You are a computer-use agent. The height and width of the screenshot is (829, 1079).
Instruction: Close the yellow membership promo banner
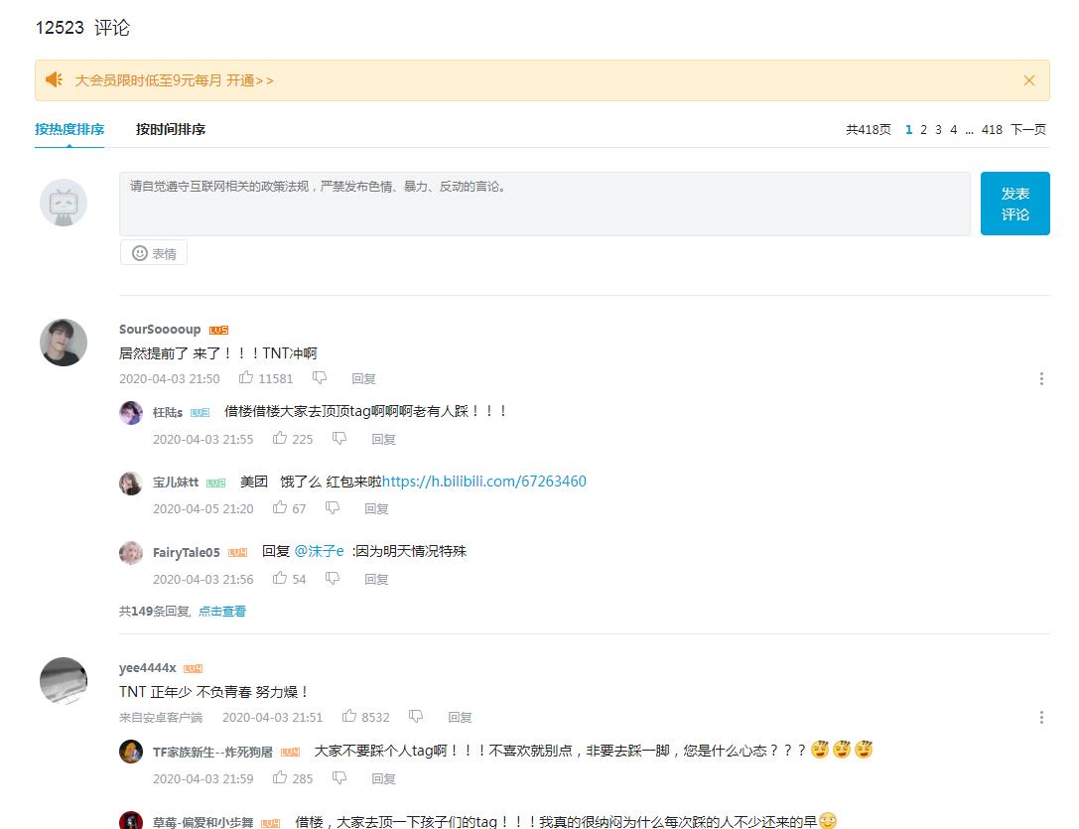tap(1029, 80)
